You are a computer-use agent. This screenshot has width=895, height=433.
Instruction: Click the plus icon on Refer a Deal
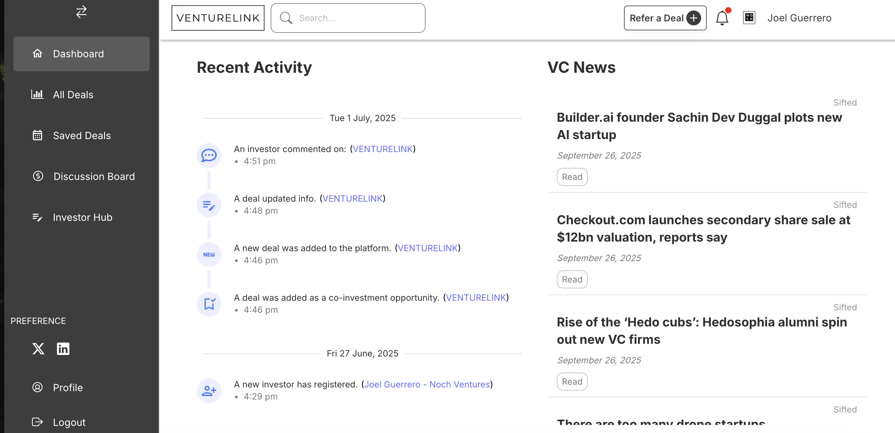coord(693,18)
